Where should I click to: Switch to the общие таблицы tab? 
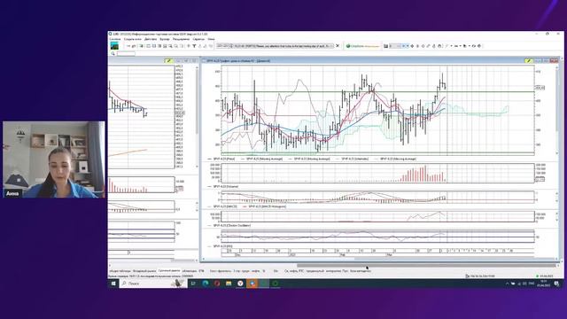pyautogui.click(x=120, y=270)
